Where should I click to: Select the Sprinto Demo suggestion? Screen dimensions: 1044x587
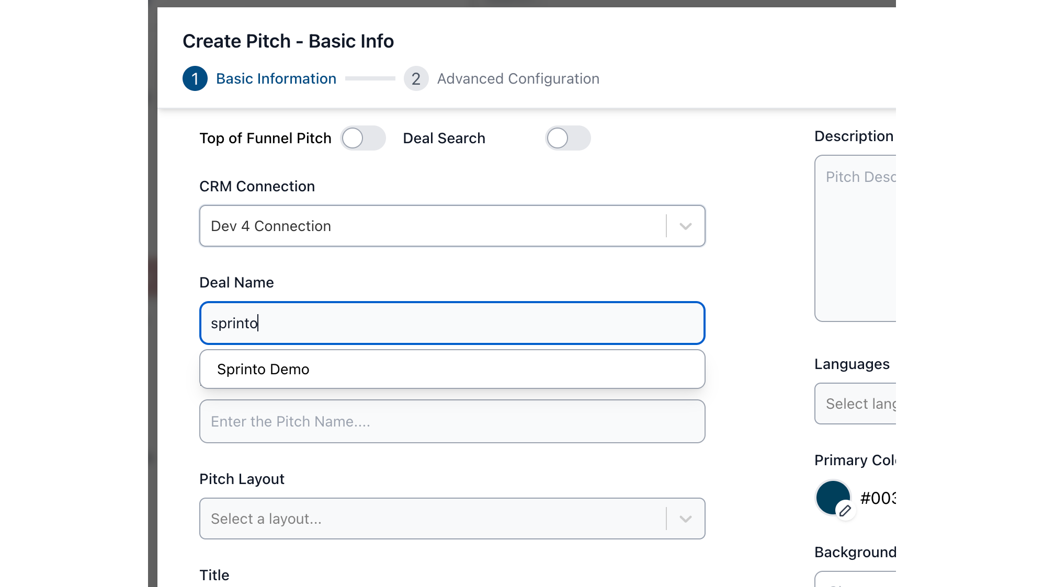tap(263, 369)
